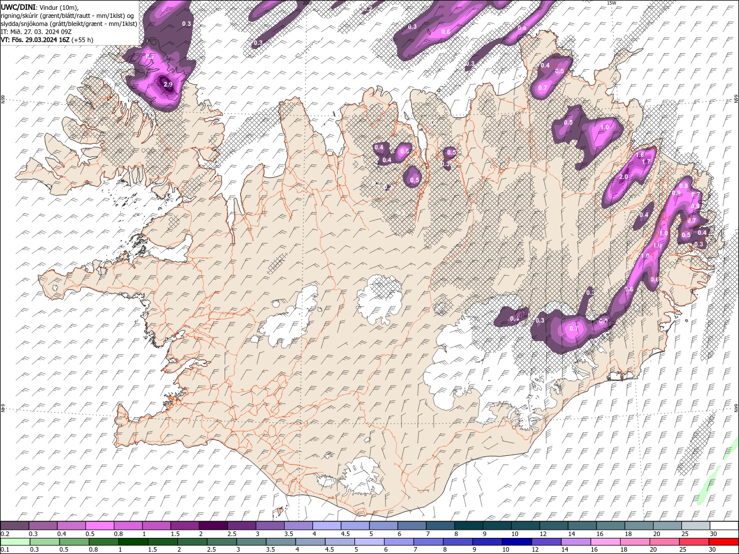Click the pink 16–18 swatch, lower legend row
The image size is (739, 554).
605,542
